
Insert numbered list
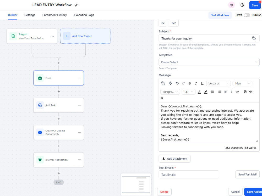pyautogui.click(x=219, y=92)
